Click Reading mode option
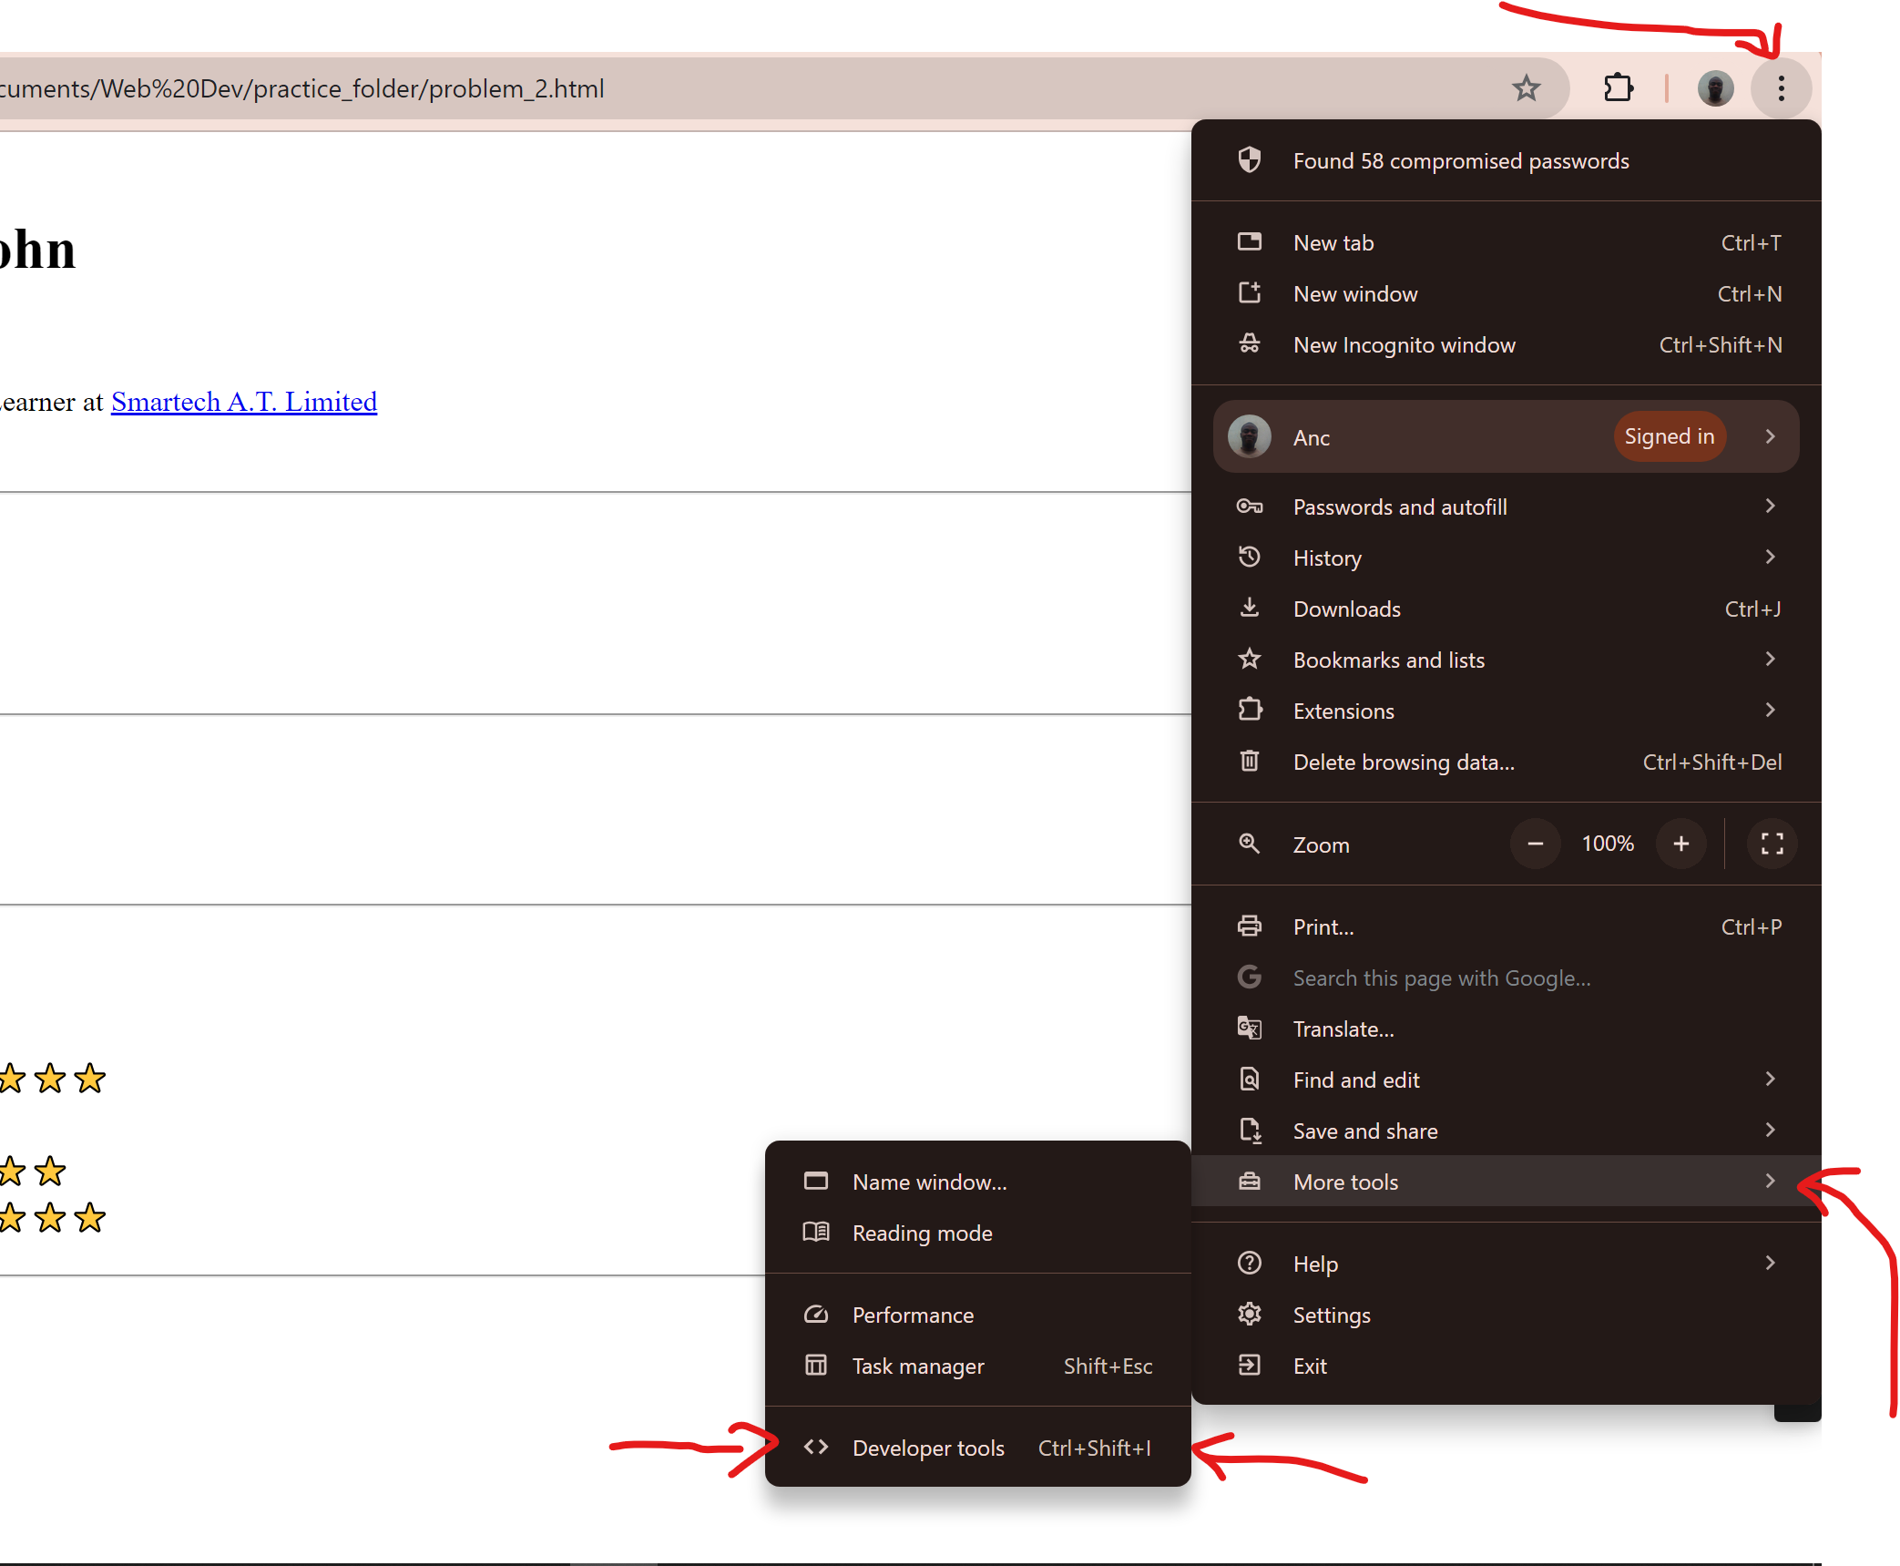This screenshot has width=1900, height=1566. coord(920,1232)
